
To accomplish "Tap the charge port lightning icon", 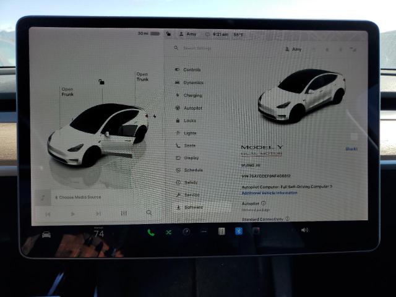I will [x=154, y=116].
